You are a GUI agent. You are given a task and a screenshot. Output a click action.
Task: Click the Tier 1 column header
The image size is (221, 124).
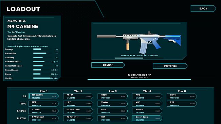[43, 91]
